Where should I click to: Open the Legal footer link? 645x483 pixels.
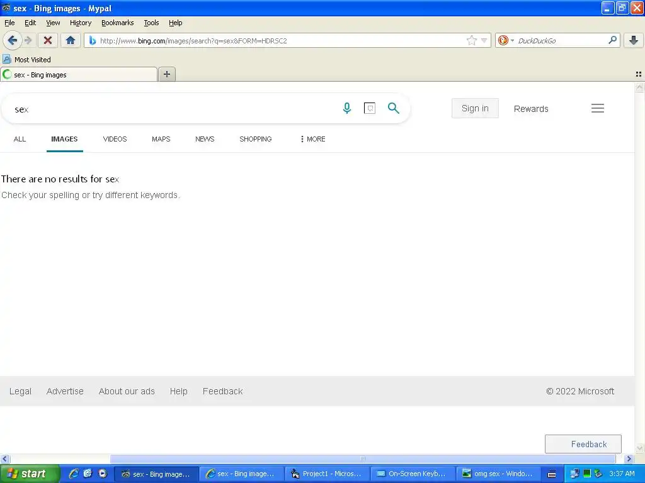pos(20,391)
